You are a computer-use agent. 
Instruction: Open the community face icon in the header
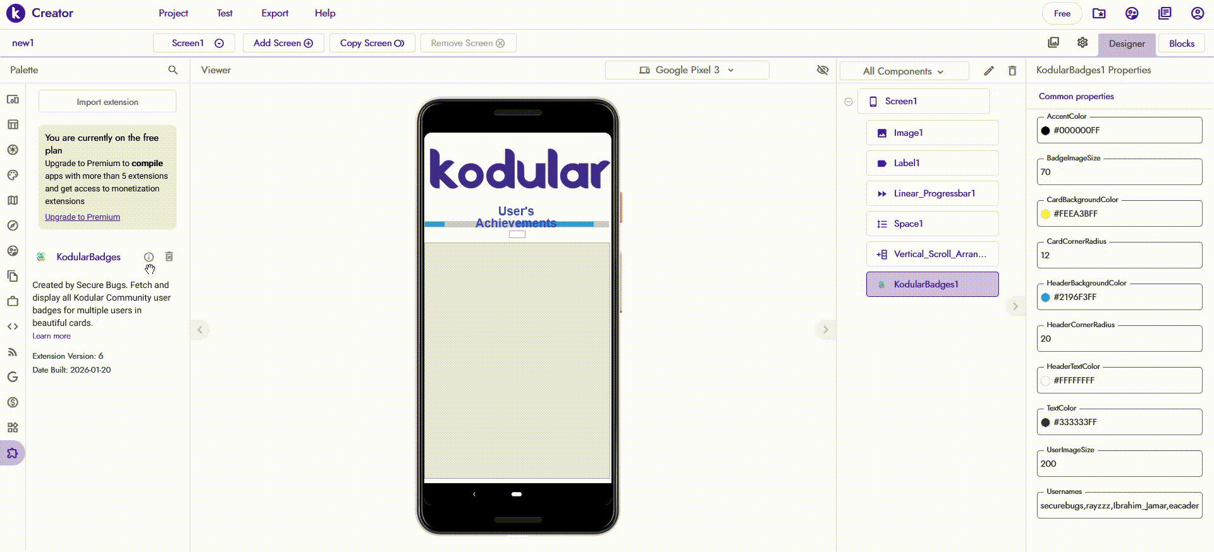[x=1132, y=13]
